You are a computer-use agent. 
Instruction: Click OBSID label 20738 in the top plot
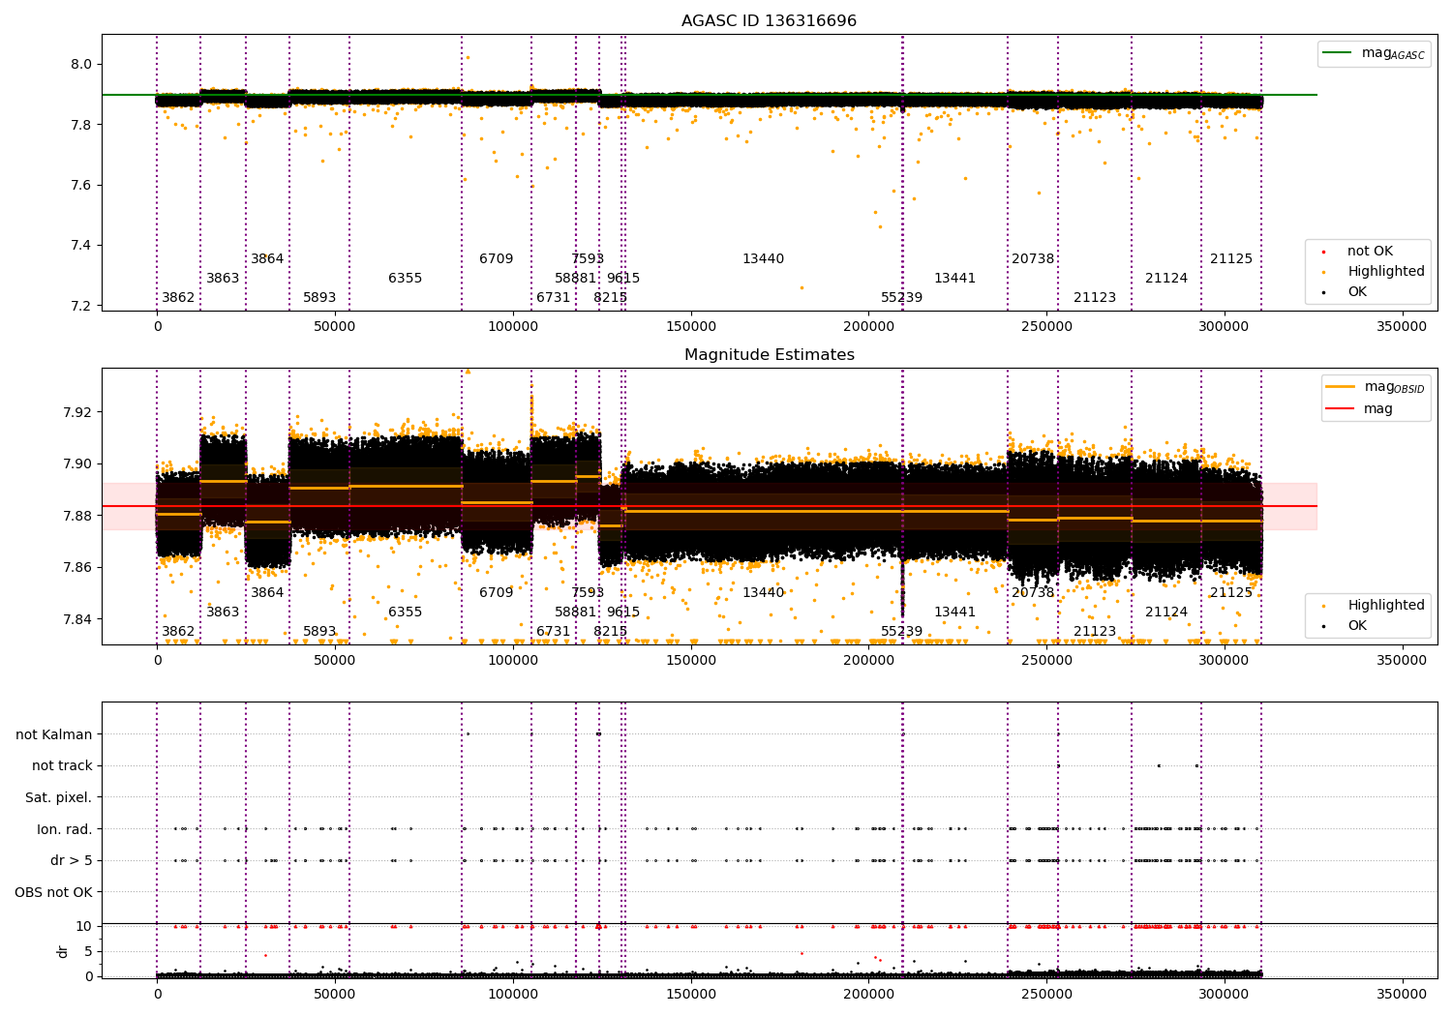click(x=1033, y=259)
